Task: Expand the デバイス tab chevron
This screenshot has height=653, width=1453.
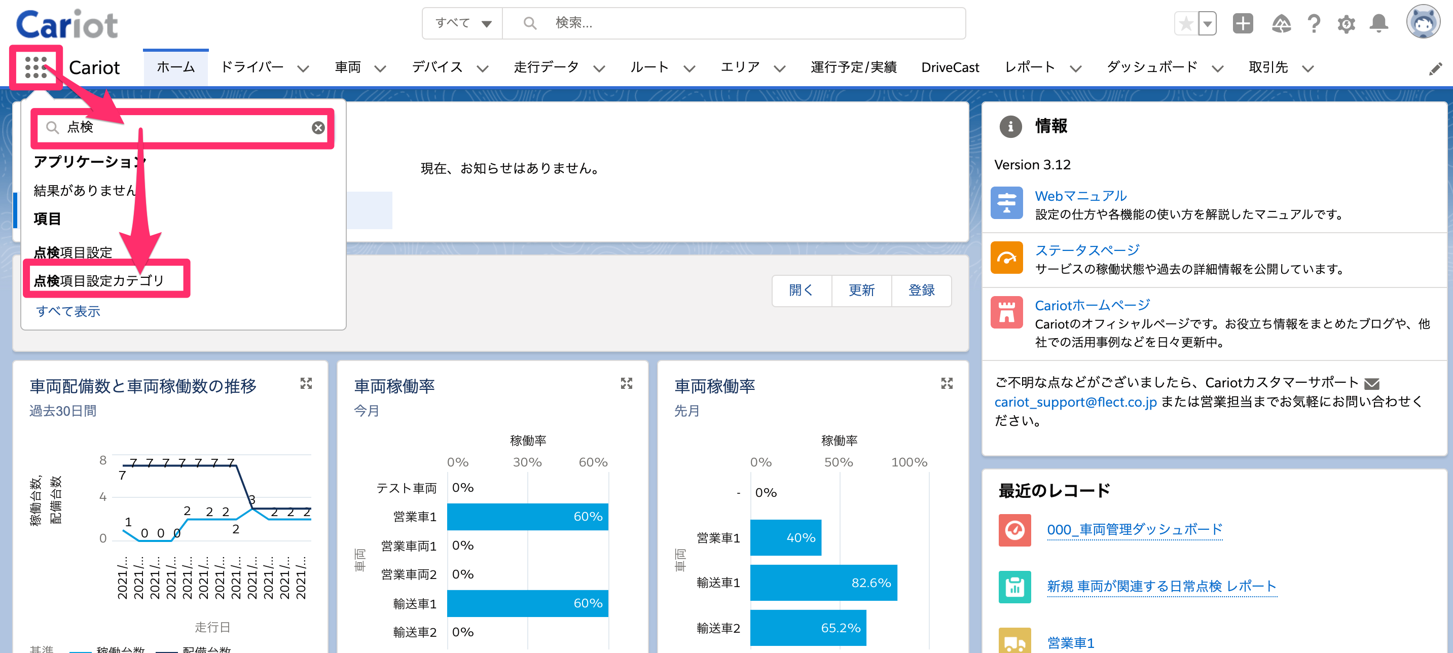Action: 483,69
